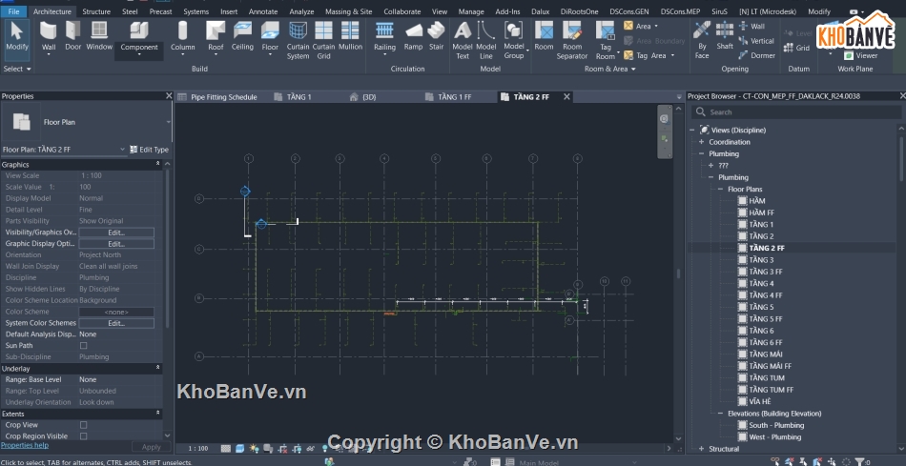Select the Ceiling tool
906x466 pixels.
tap(242, 36)
